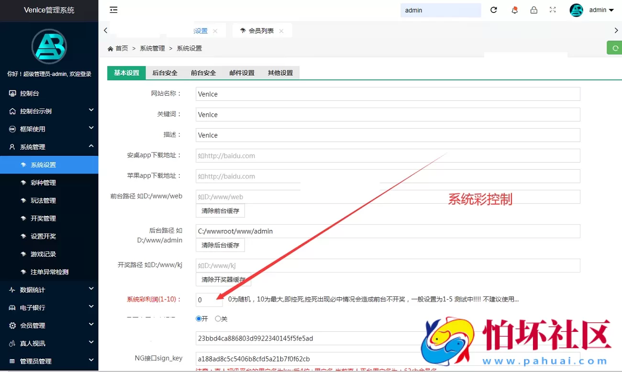
Task: Click the 清除前台缓存 button
Action: (220, 210)
